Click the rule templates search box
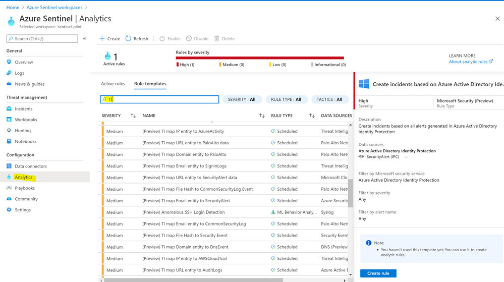Screen dimensions: 504x282 click(x=159, y=99)
